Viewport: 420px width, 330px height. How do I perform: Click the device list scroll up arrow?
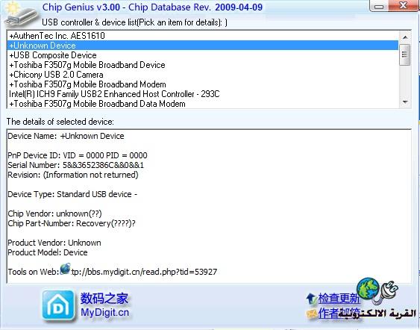click(x=405, y=37)
